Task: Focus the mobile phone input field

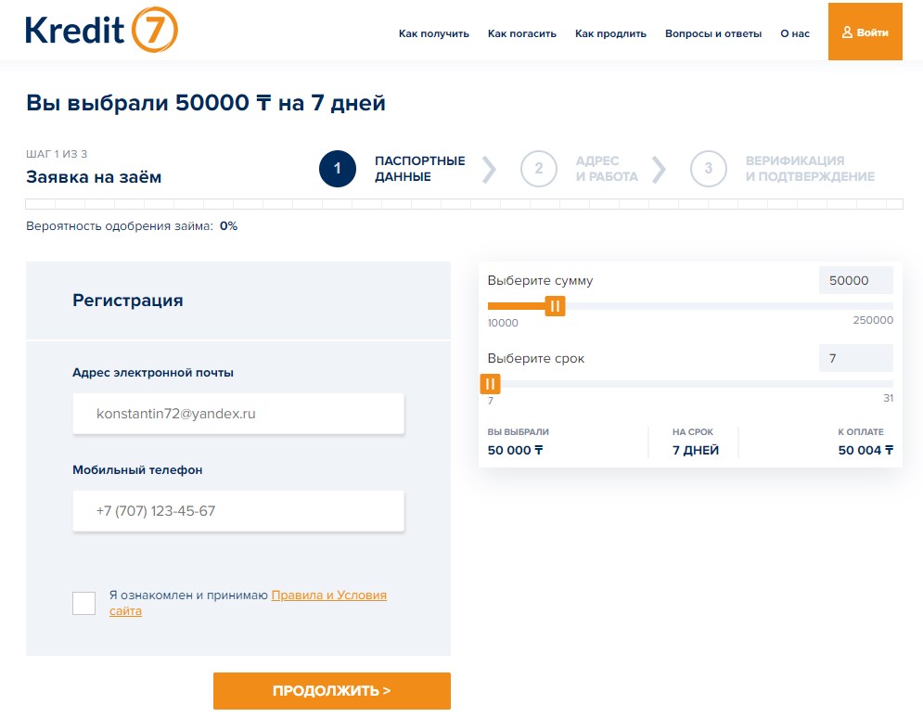Action: tap(238, 511)
